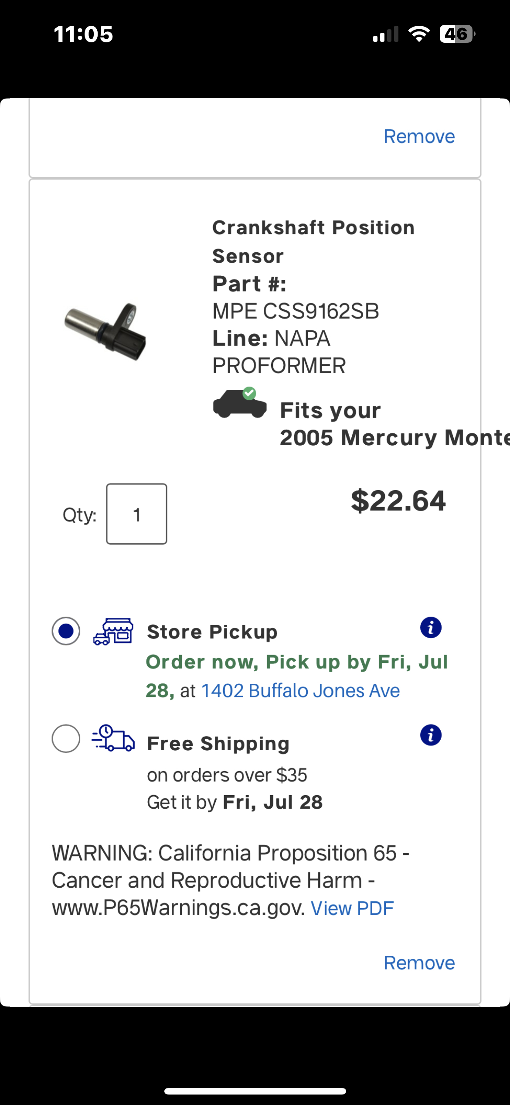Tap the battery level indicator

[x=457, y=34]
